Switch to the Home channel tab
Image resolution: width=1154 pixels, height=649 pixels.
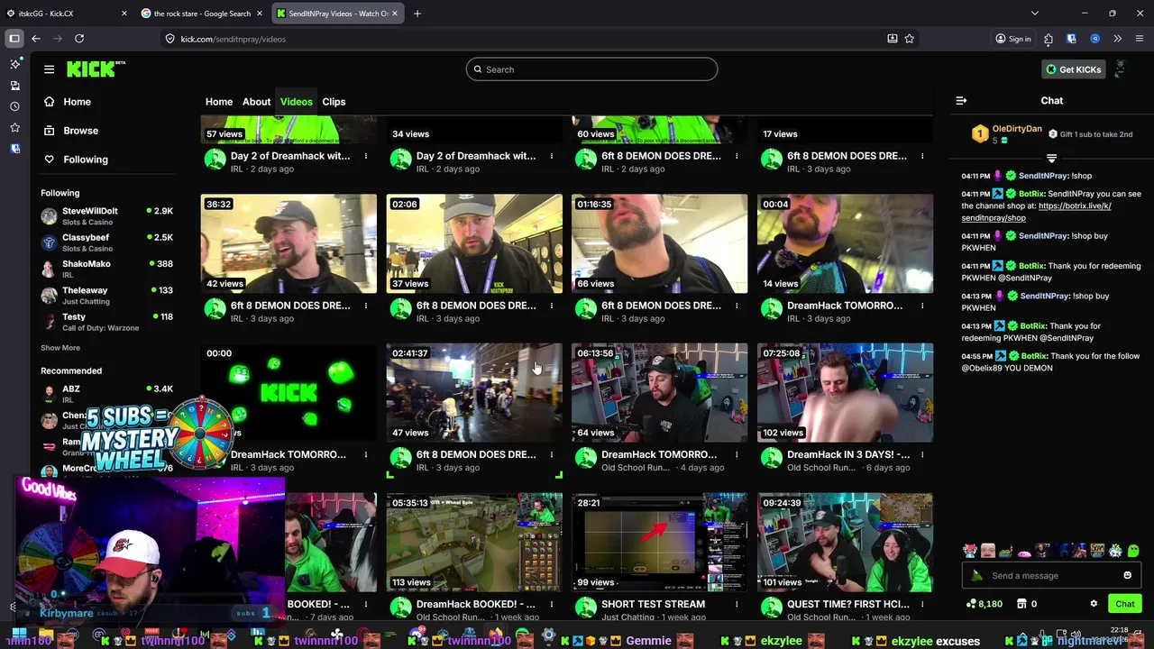pyautogui.click(x=219, y=102)
